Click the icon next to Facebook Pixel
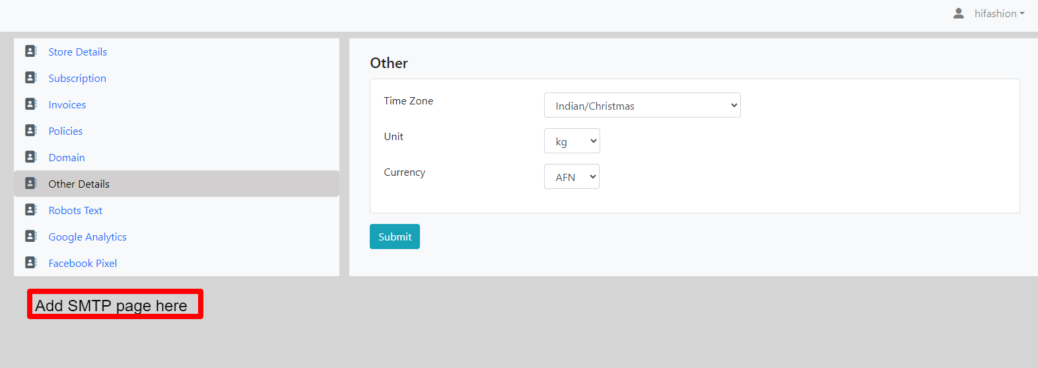1038x368 pixels. coord(31,262)
